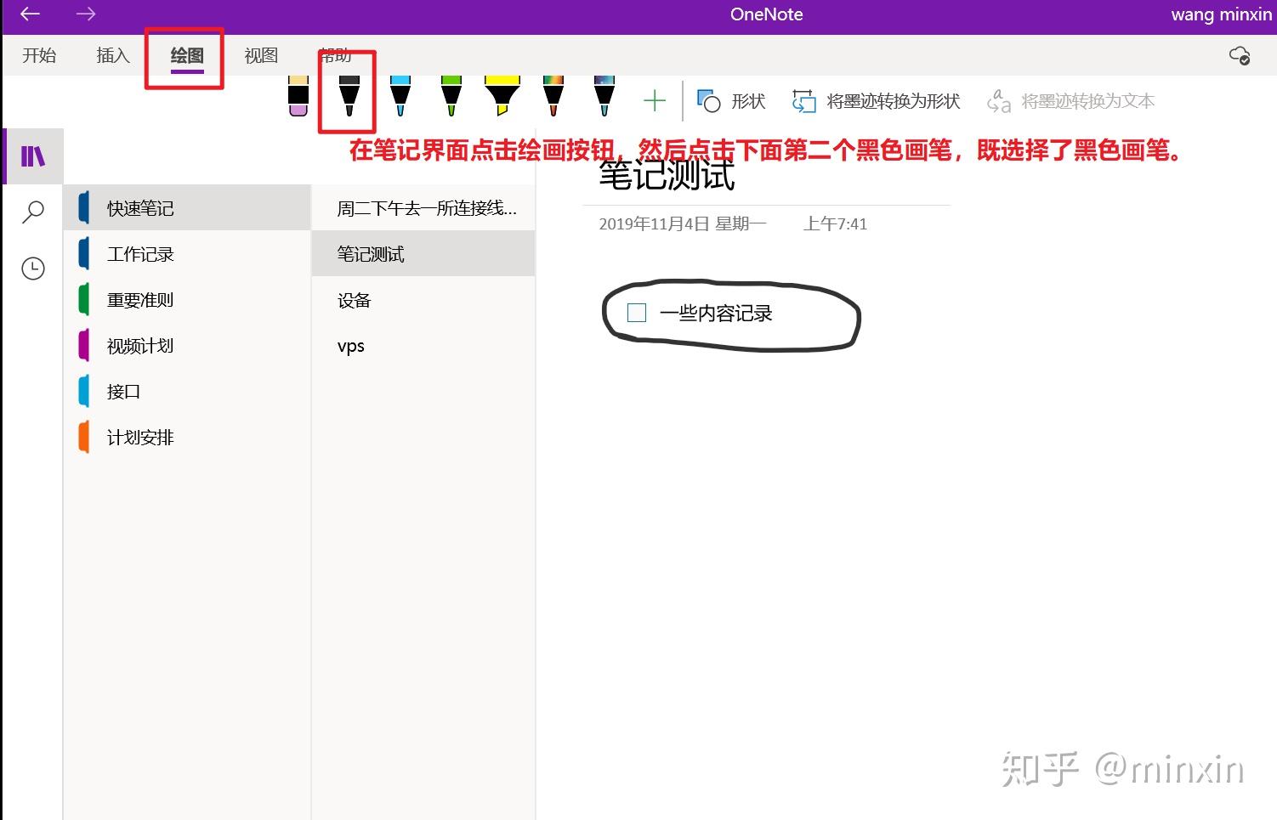Open the search panel in the sidebar
The height and width of the screenshot is (820, 1277).
32,211
